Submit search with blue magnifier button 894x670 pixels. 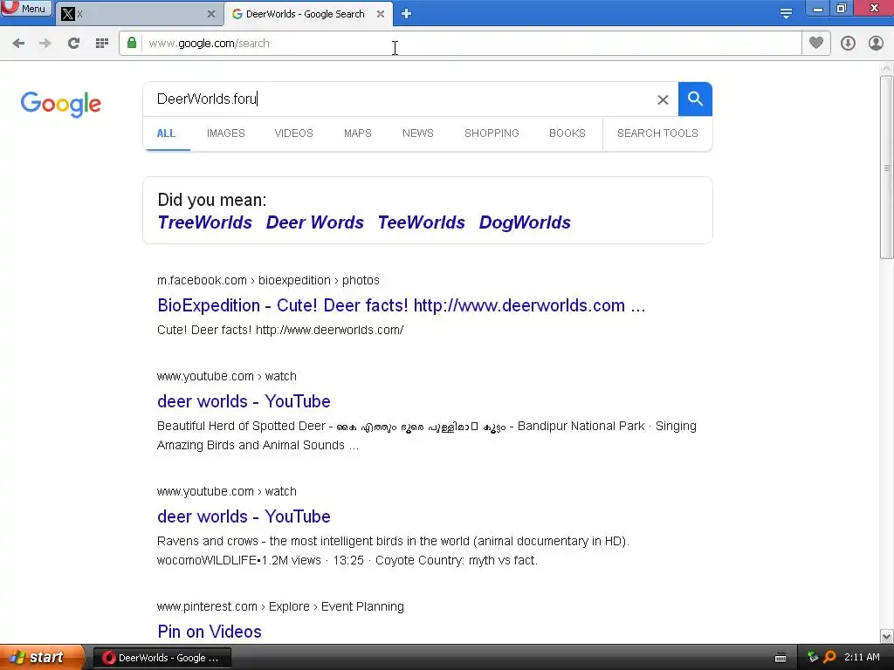[695, 99]
